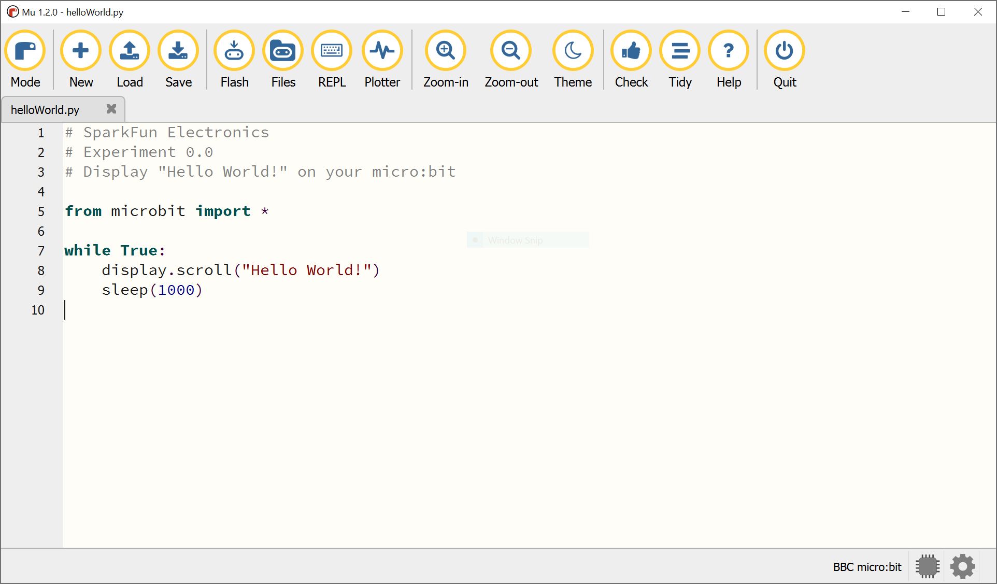The image size is (997, 584).
Task: Tidy the code formatting
Action: [x=680, y=60]
